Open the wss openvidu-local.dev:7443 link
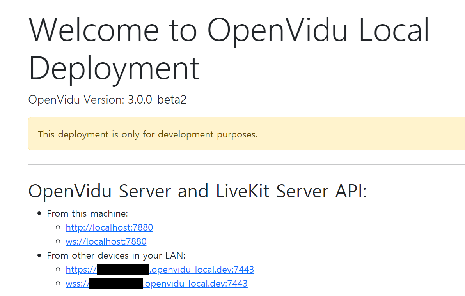This screenshot has width=465, height=296. (x=156, y=284)
